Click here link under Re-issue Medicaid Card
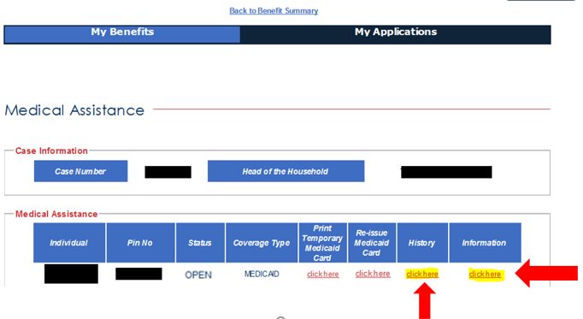This screenshot has height=319, width=583. coord(373,274)
